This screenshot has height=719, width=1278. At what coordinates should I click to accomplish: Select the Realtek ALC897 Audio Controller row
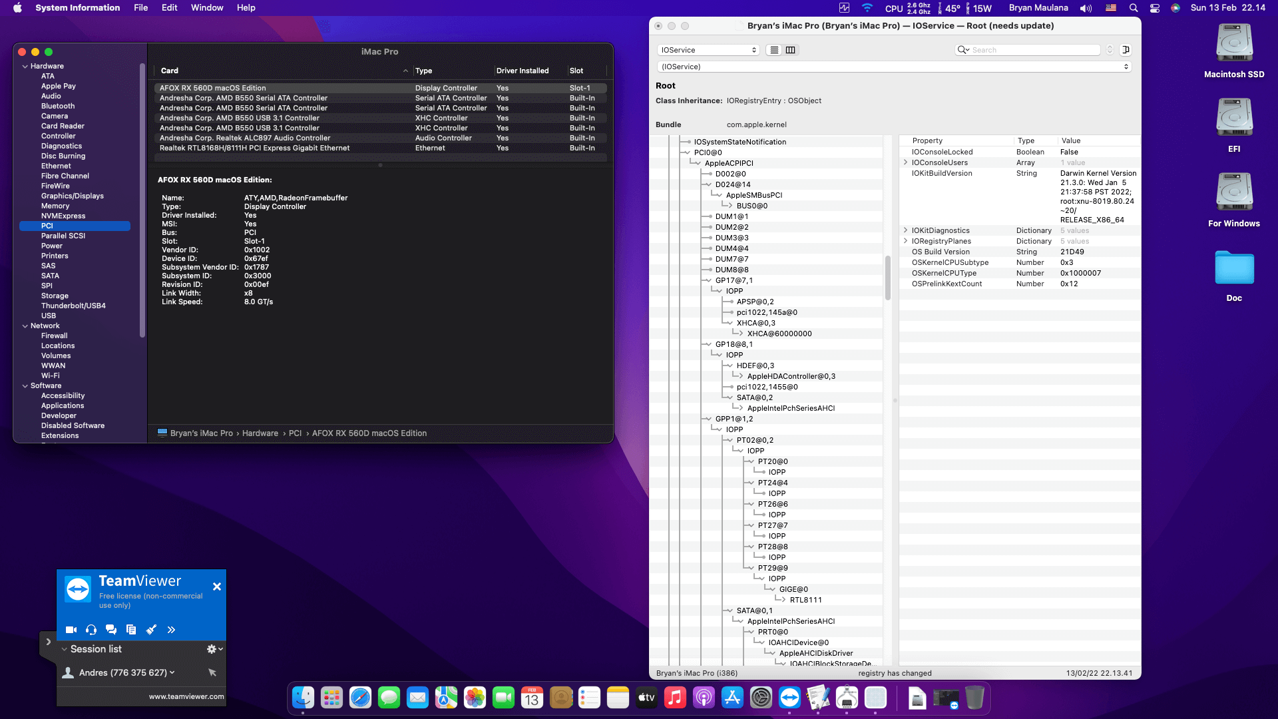coord(380,138)
